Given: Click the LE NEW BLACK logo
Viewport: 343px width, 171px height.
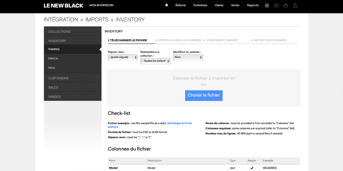Looking at the screenshot, I should [63, 5].
